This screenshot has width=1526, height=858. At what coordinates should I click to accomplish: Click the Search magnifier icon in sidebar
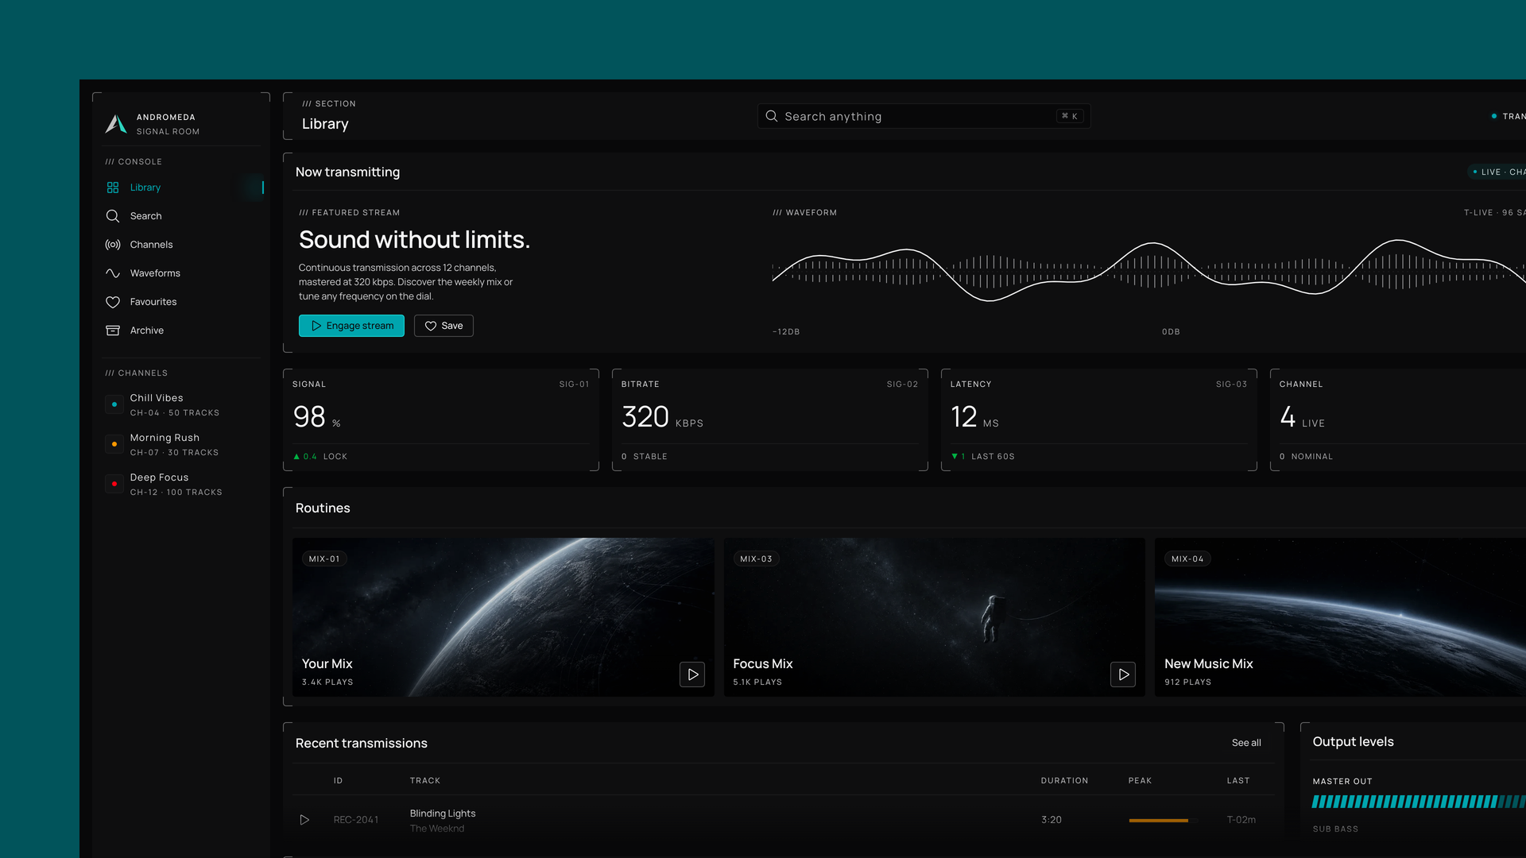click(113, 216)
